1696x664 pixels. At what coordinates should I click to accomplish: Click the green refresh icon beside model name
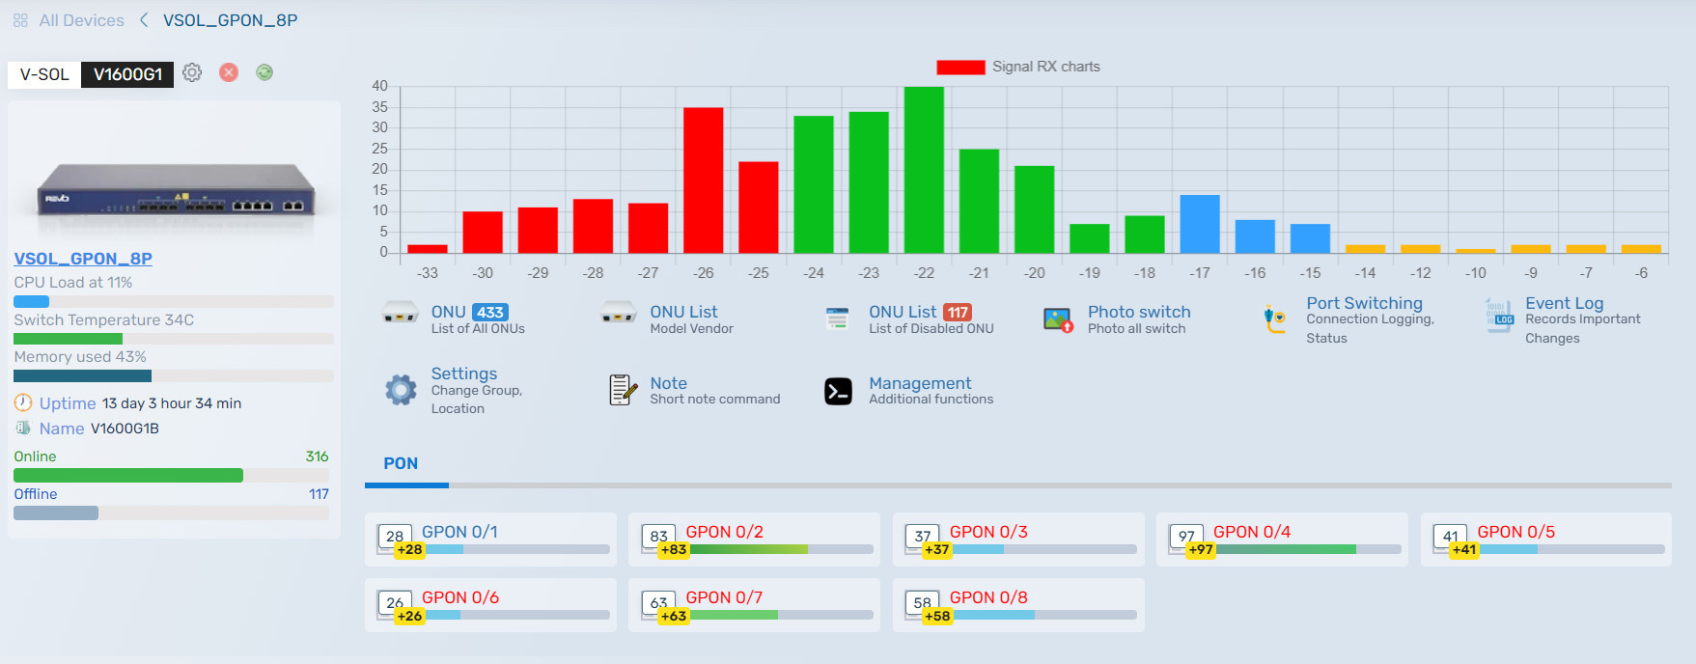coord(264,72)
